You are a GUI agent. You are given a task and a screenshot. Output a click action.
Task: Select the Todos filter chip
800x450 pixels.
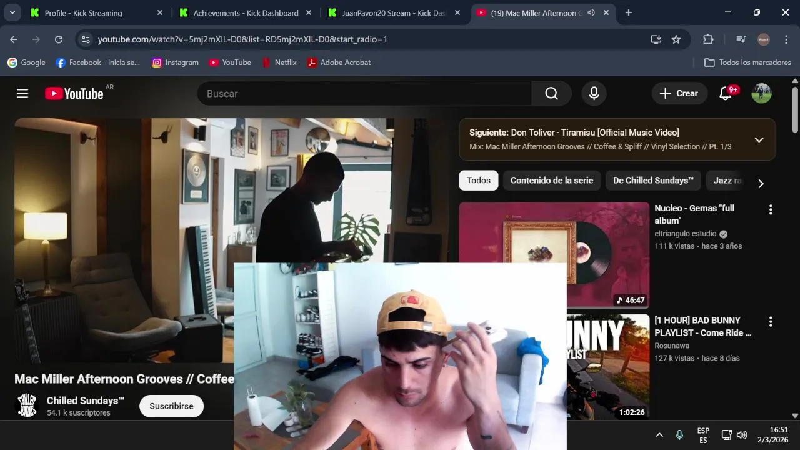(479, 180)
